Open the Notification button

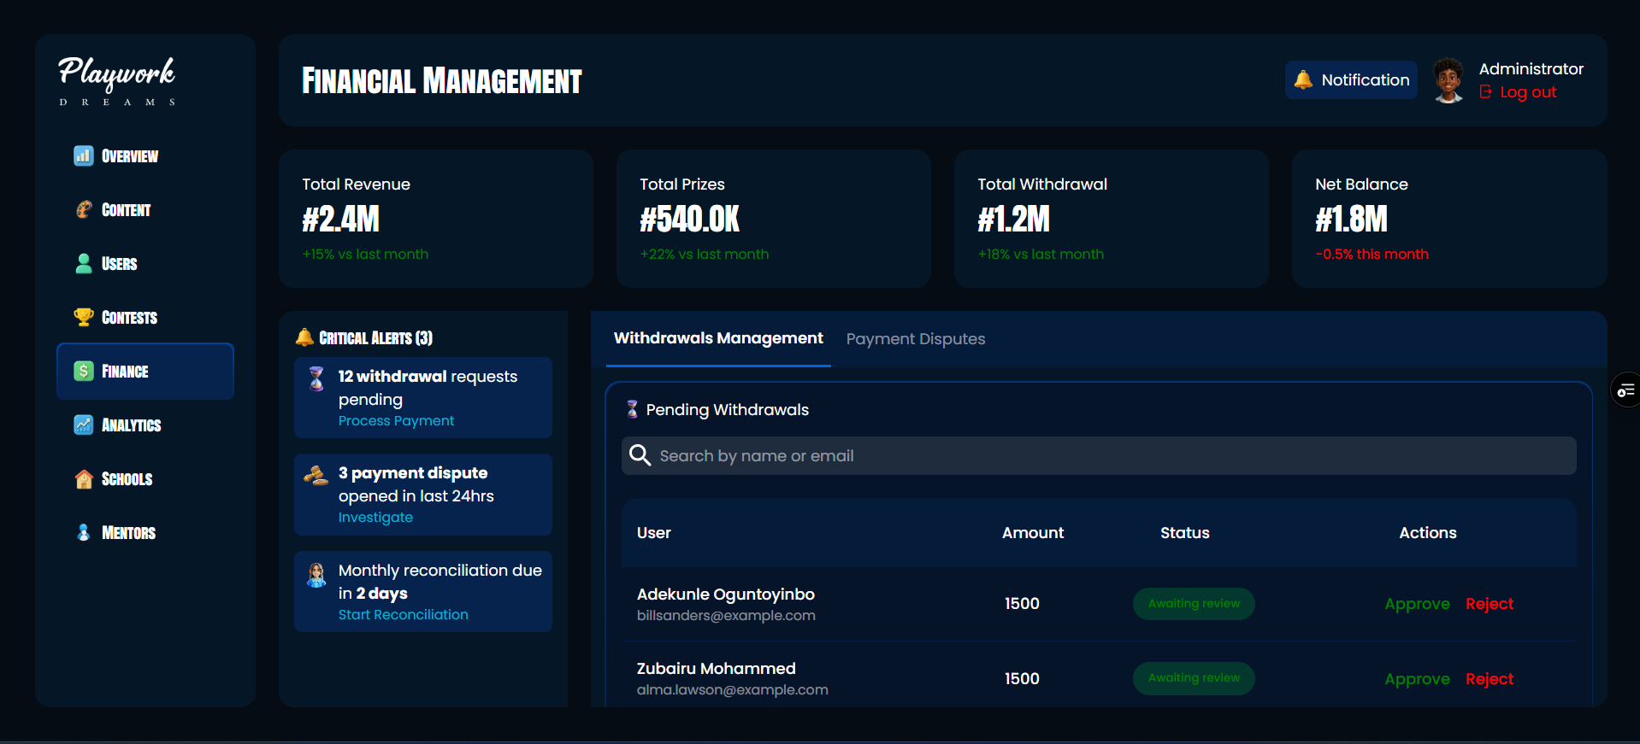tap(1351, 80)
